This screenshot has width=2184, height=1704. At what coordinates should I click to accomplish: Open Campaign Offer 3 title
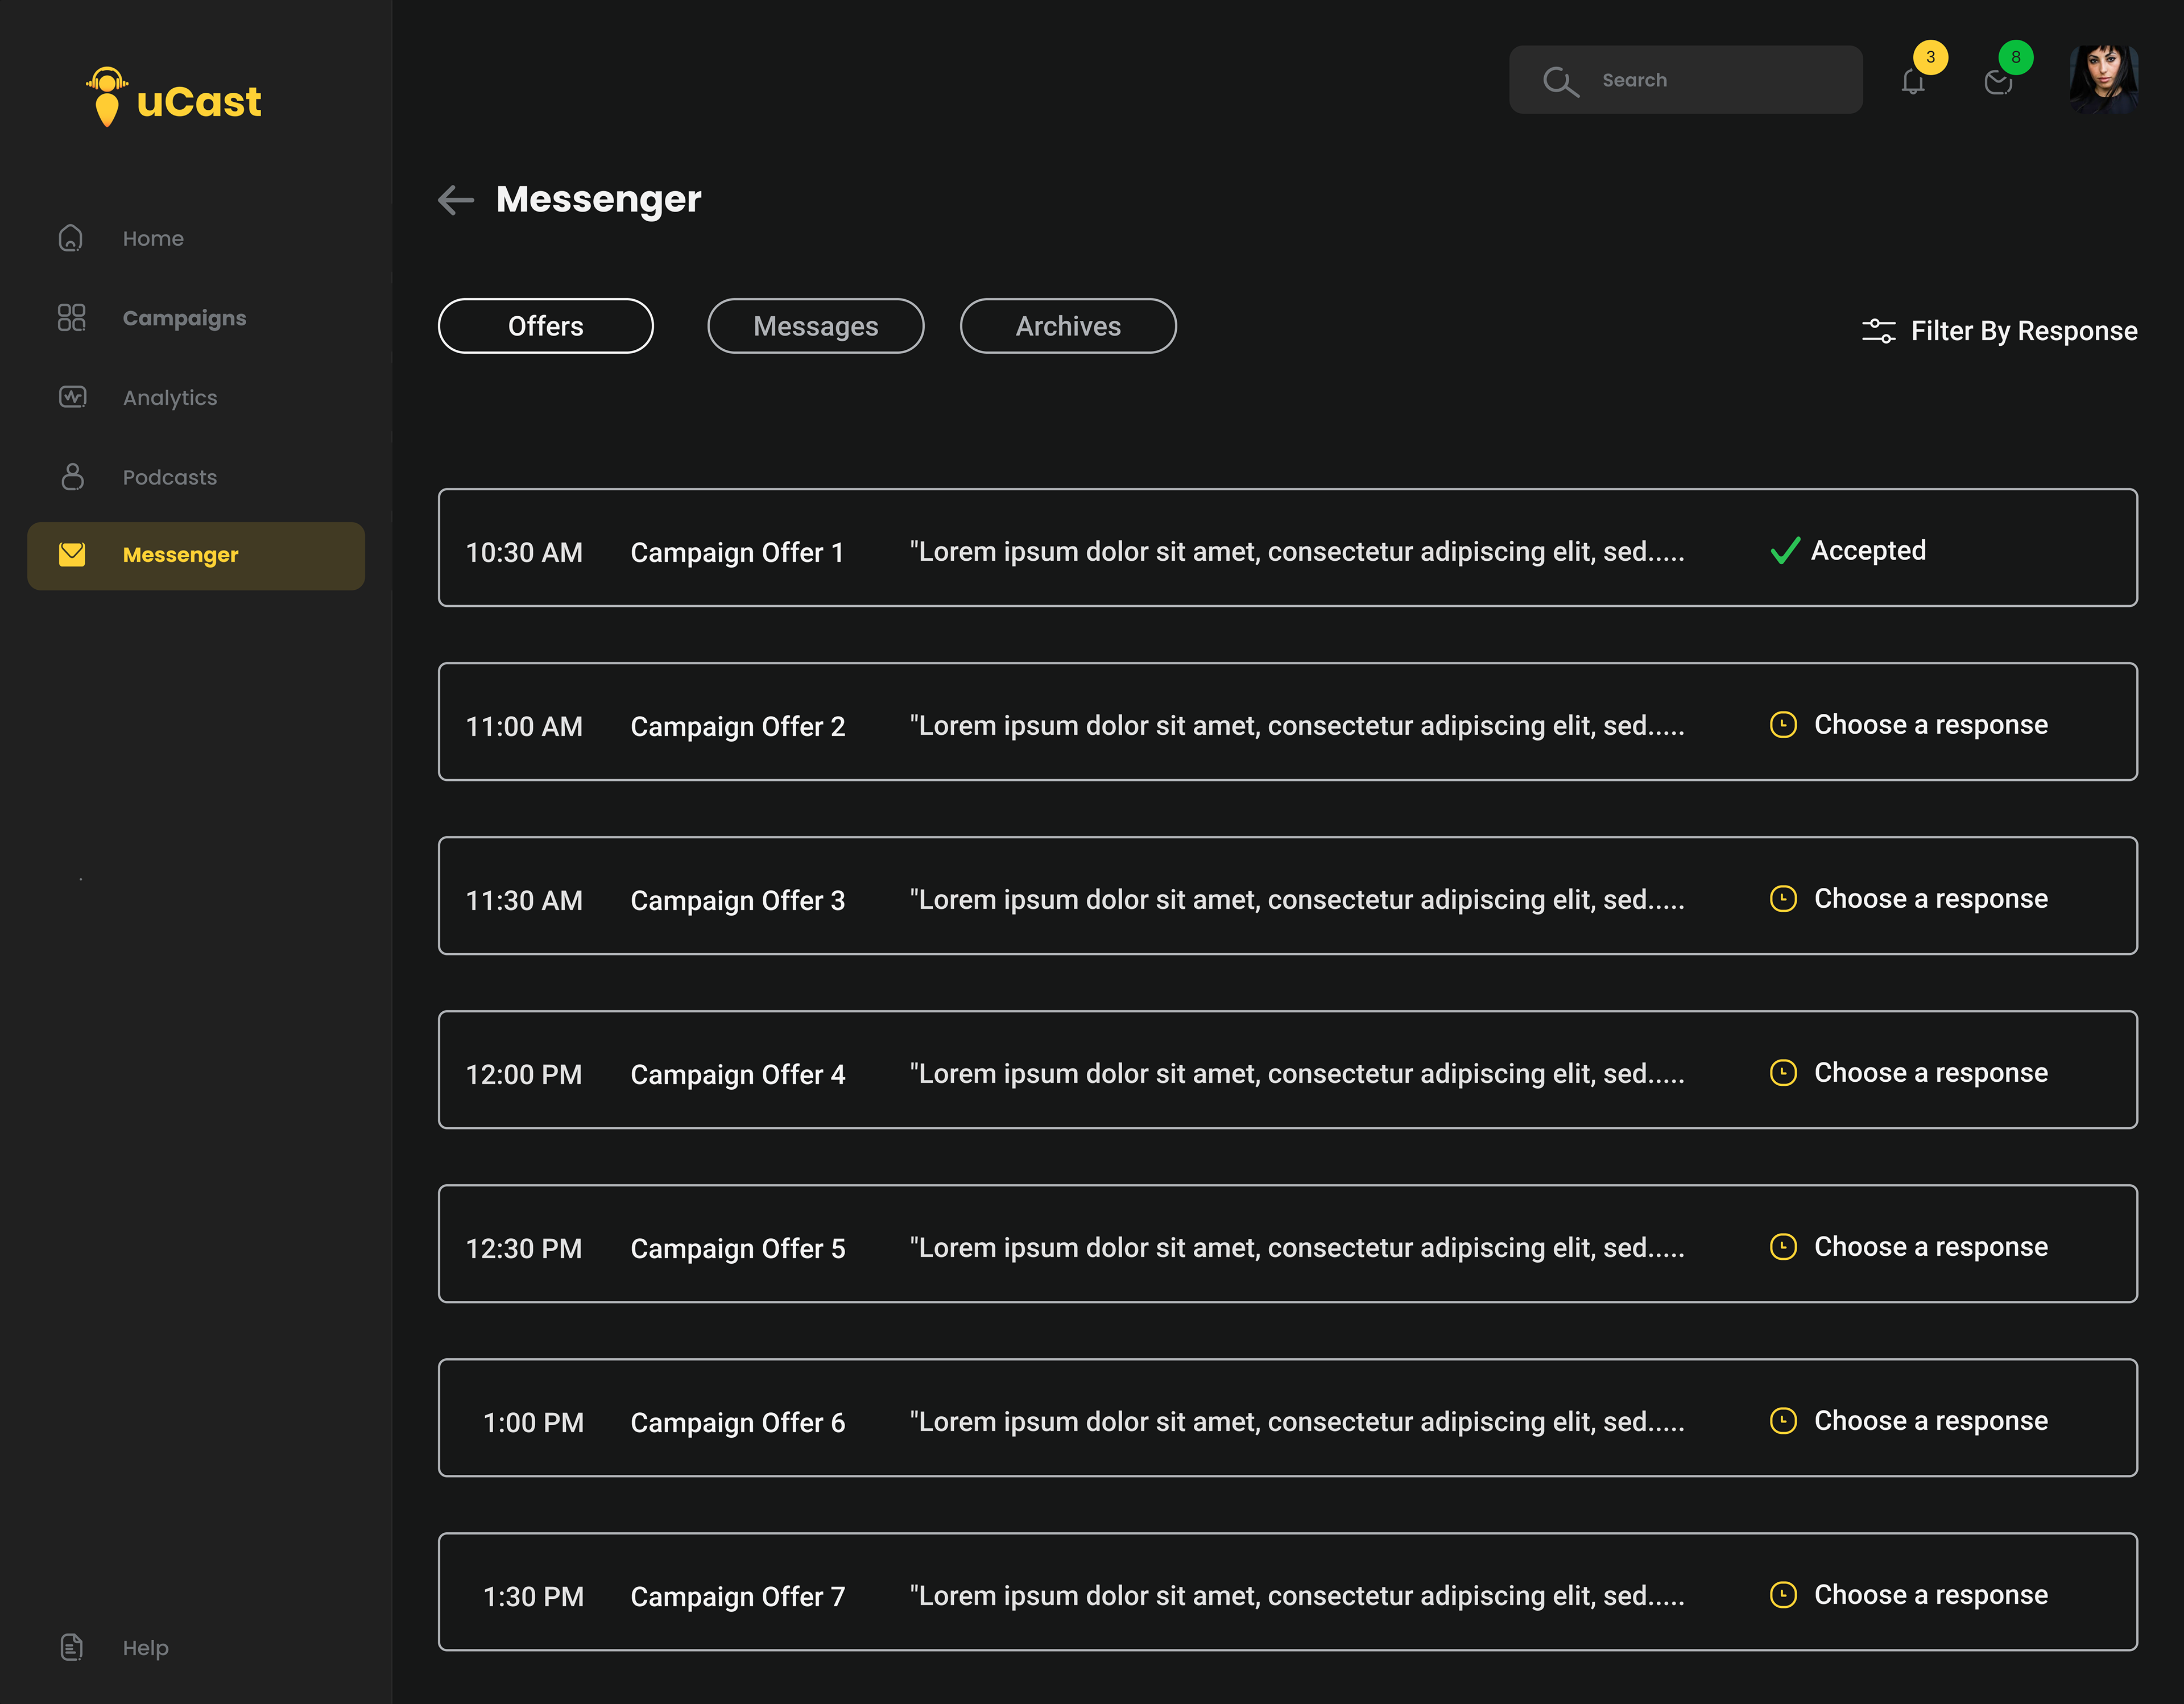[737, 900]
